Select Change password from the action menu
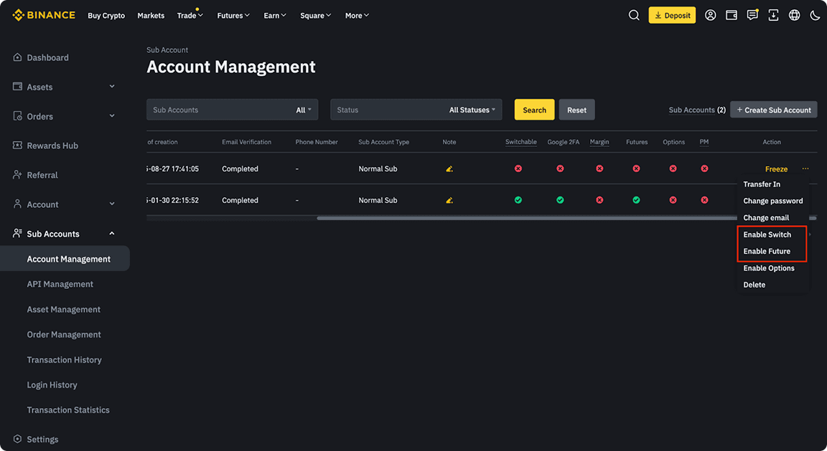827x451 pixels. point(773,201)
